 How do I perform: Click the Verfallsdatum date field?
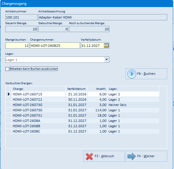click(92, 46)
